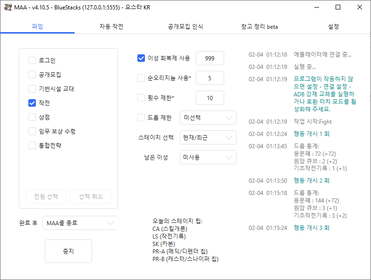The image size is (371, 280).
Task: Maximize the MAA window
Action: [338, 8]
